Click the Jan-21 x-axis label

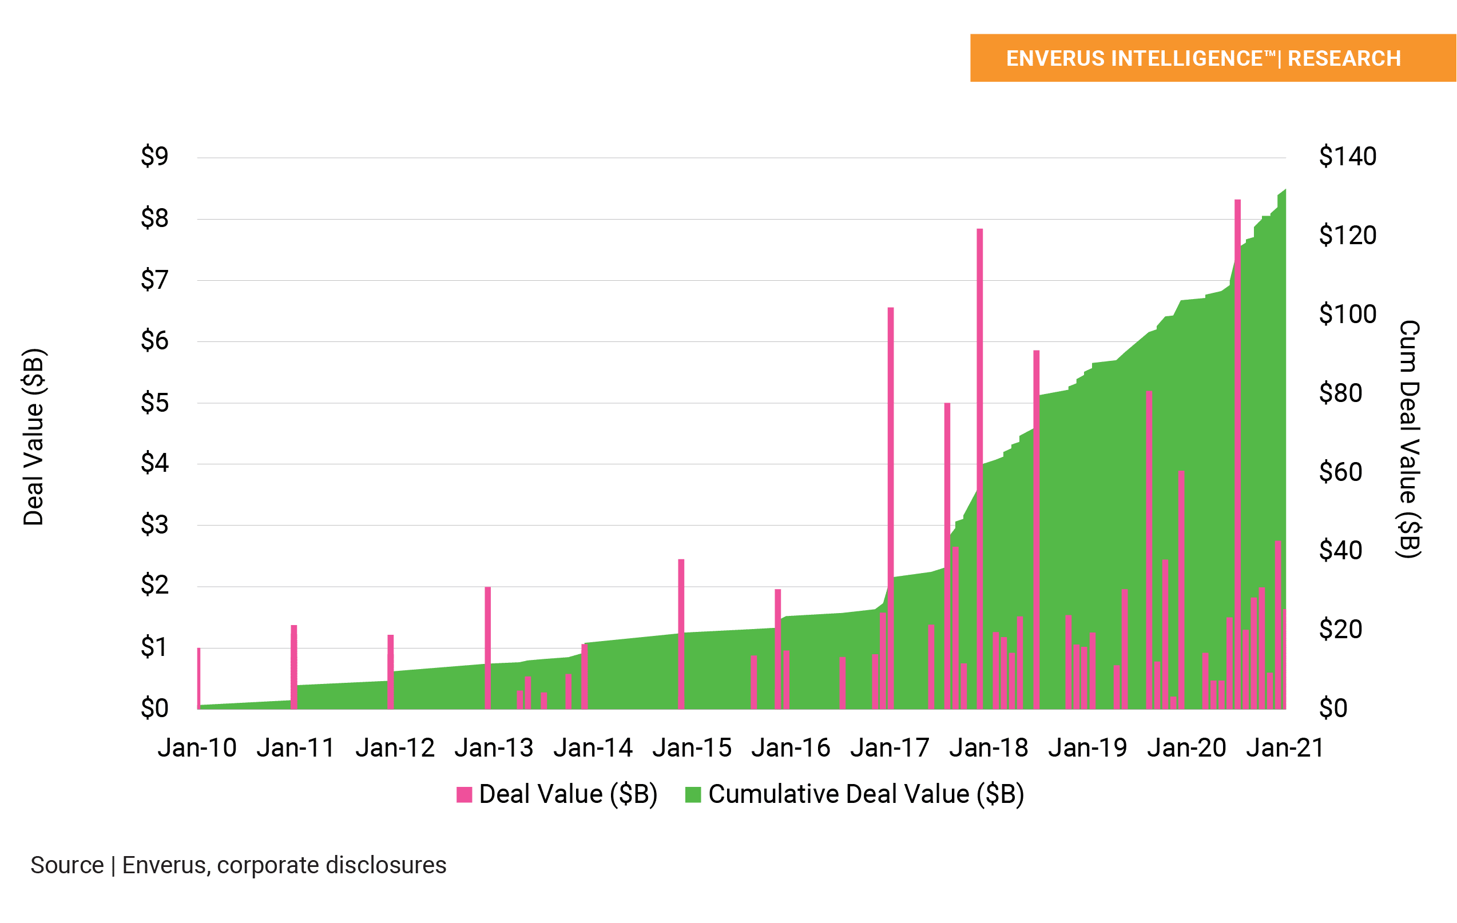[x=1285, y=748]
